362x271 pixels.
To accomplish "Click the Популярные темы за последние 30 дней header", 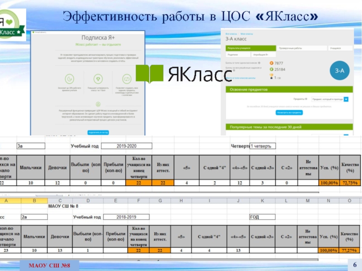I will point(289,127).
